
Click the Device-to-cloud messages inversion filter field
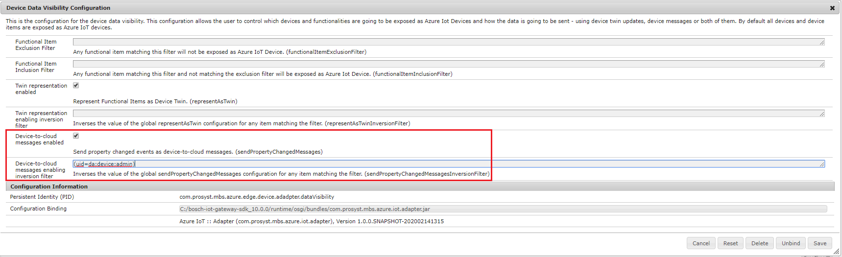[449, 164]
